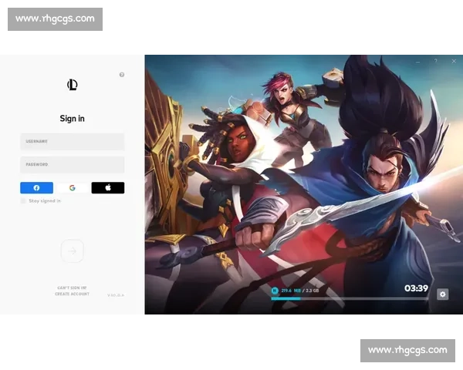Click the 03:39 remaining time text

tap(416, 288)
